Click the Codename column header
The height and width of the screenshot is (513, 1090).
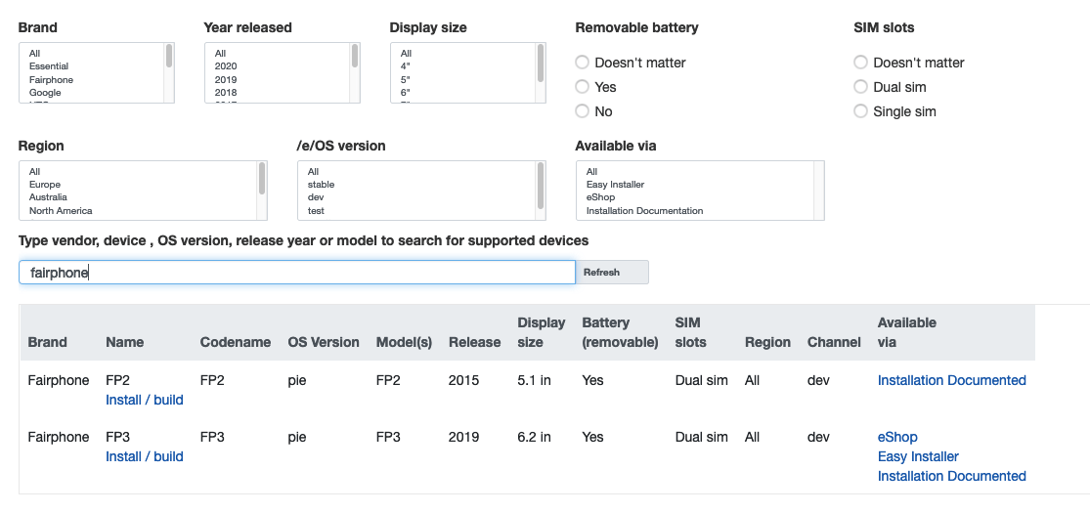(x=236, y=342)
